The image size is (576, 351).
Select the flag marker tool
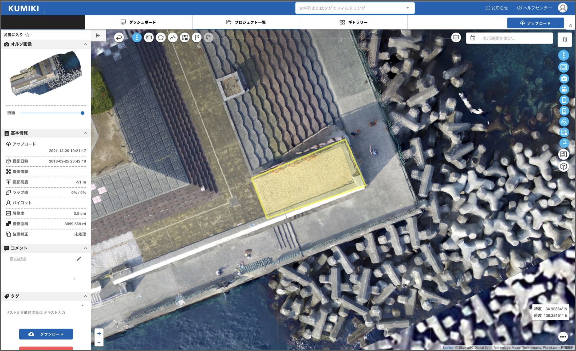[197, 38]
